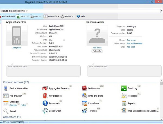
Task: Click the unknown owner silhouette thumbnail
Action: pyautogui.click(x=97, y=35)
